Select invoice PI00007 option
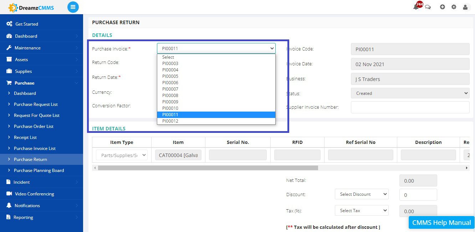This screenshot has height=232, width=475. click(216, 89)
